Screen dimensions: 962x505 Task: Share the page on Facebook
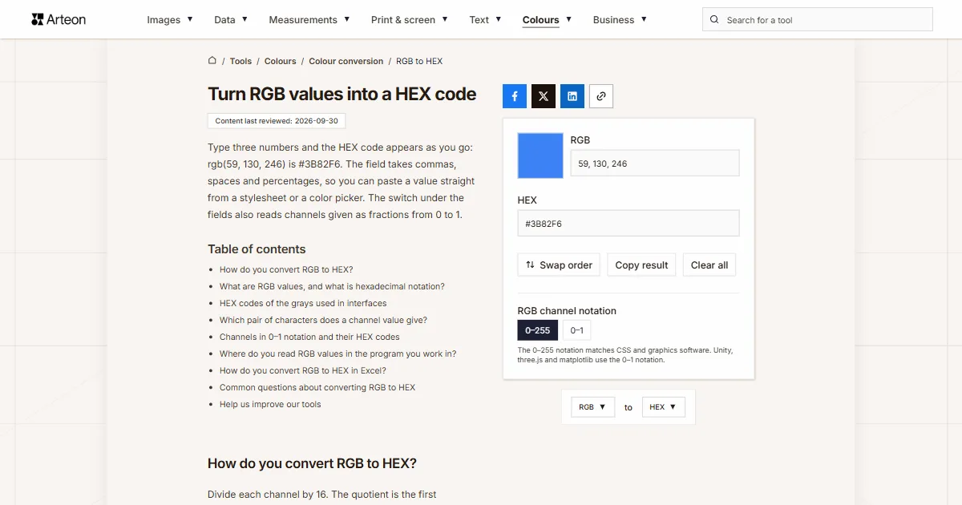point(515,96)
